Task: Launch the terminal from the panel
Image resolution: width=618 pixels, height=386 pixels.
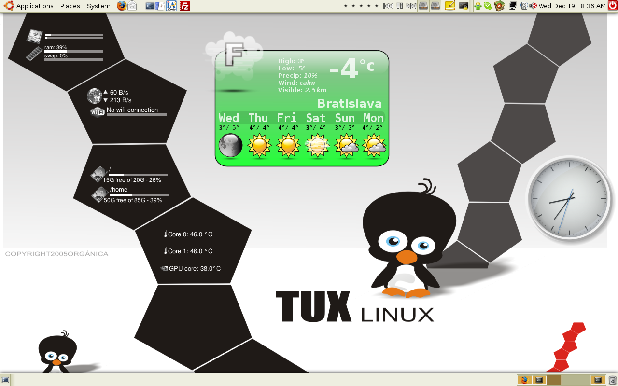Action: pos(150,6)
